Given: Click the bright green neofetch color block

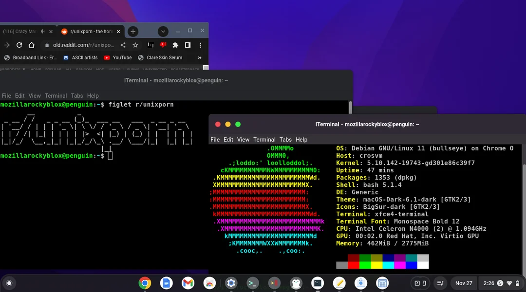Looking at the screenshot, I should tap(365, 266).
